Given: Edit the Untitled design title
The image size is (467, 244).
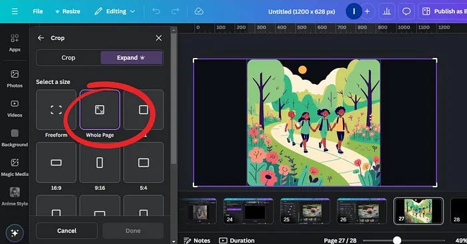Looking at the screenshot, I should [302, 11].
